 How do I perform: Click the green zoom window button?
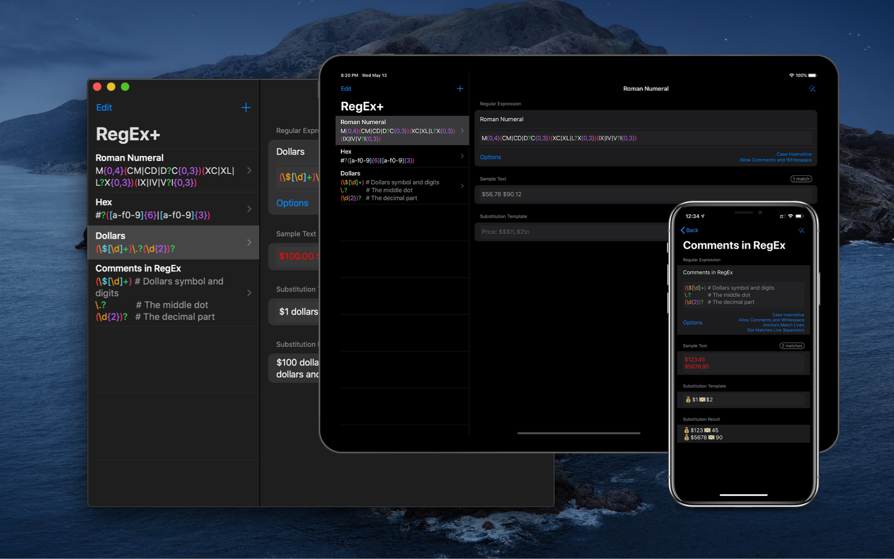(x=125, y=87)
